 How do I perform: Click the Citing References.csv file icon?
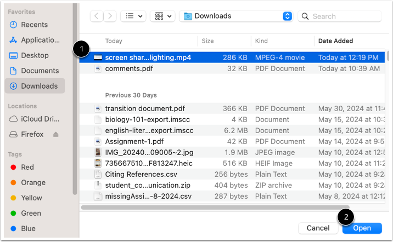[x=98, y=175]
